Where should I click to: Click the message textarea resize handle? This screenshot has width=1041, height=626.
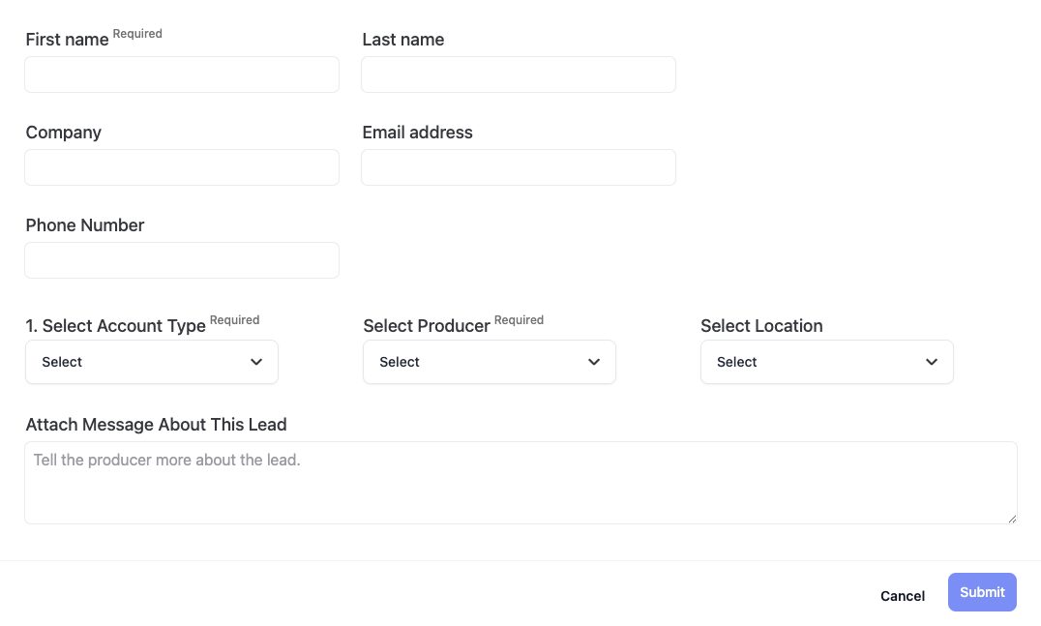[x=1012, y=519]
